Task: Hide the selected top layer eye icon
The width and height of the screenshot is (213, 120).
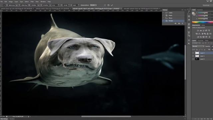Action: click(193, 53)
